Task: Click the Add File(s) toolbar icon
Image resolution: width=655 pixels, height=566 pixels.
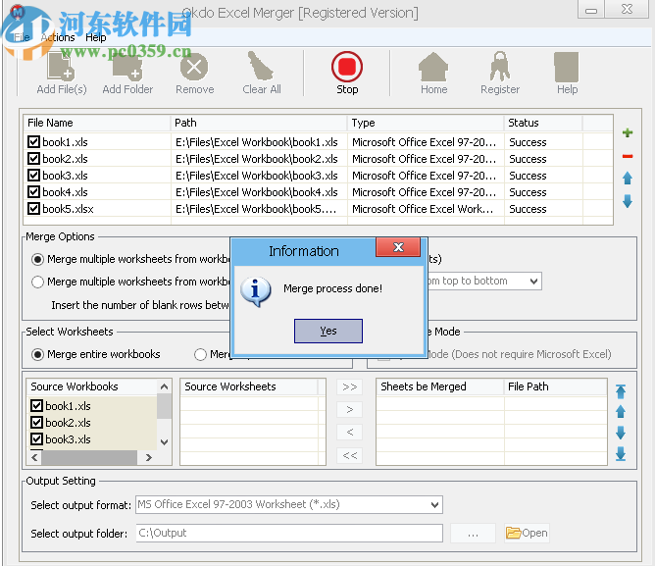Action: click(61, 67)
